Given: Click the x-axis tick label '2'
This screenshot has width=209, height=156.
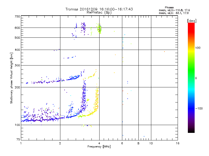Looking at the screenshot, I should coord(60,143).
